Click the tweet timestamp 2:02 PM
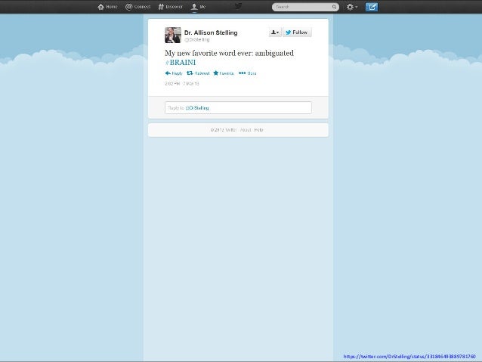 (x=182, y=84)
